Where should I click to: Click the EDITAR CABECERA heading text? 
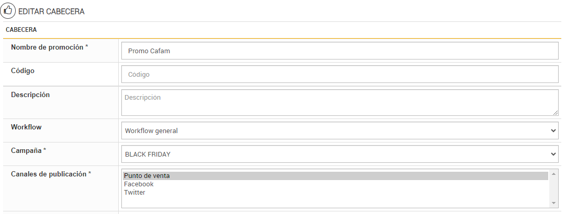51,11
